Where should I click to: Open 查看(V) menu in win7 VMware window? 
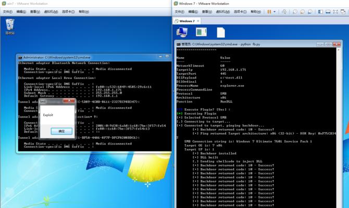click(x=35, y=11)
